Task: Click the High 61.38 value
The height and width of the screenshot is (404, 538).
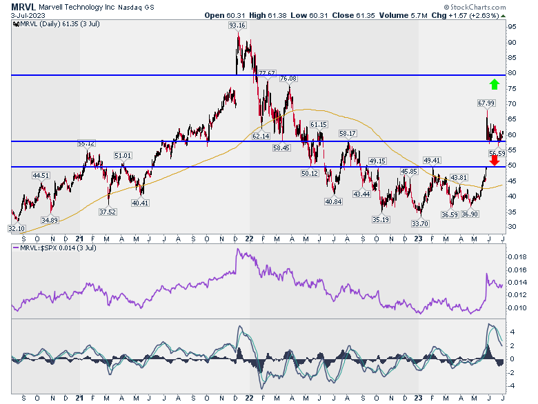Action: (268, 15)
